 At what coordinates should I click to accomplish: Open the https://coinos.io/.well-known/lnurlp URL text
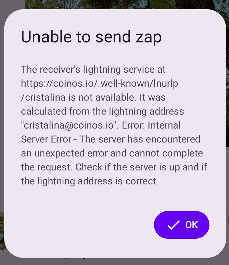point(100,84)
